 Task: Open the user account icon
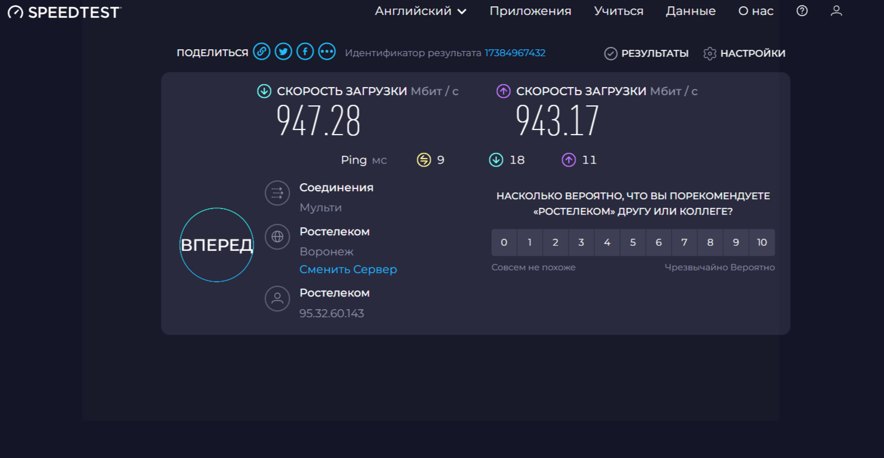coord(836,11)
